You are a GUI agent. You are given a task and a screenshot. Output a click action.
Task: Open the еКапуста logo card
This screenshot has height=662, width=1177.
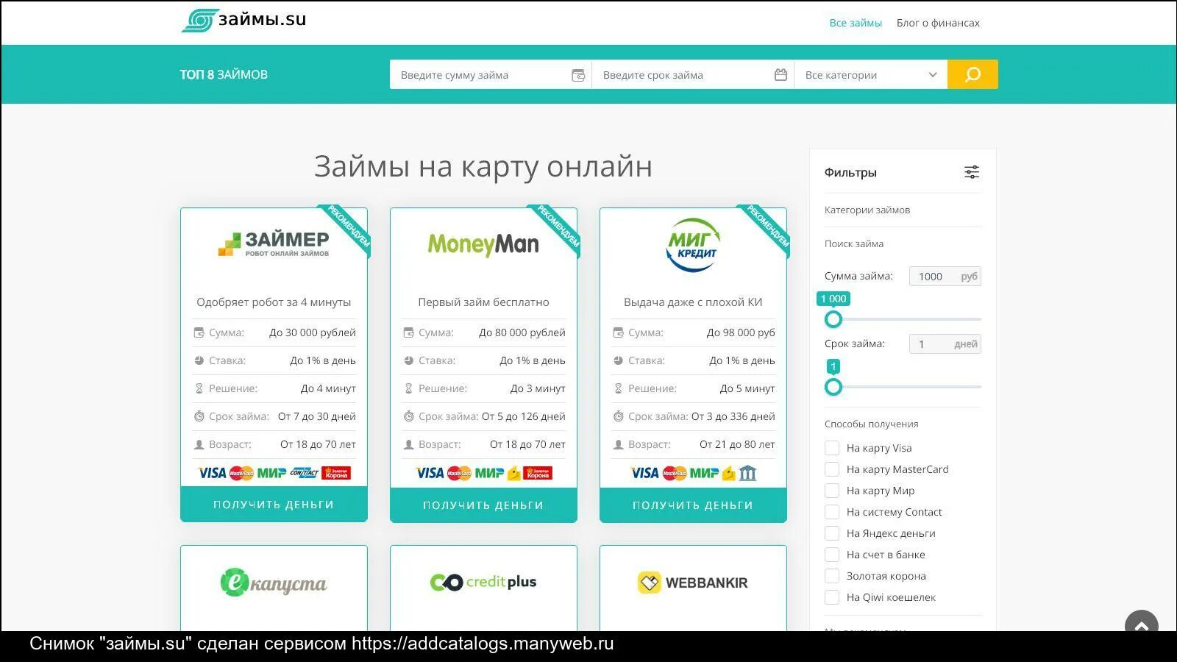pyautogui.click(x=274, y=583)
